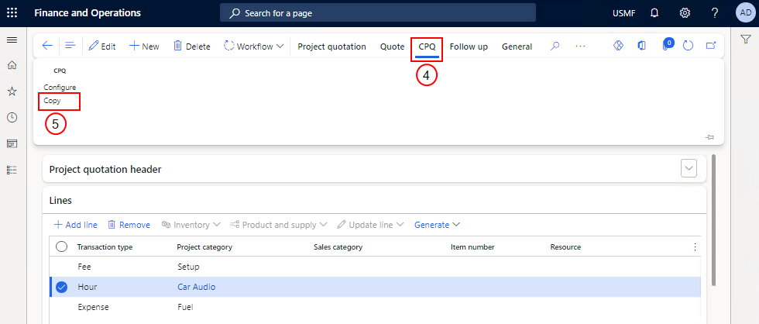The image size is (759, 324).
Task: Click the Setup project category cell
Action: [188, 267]
